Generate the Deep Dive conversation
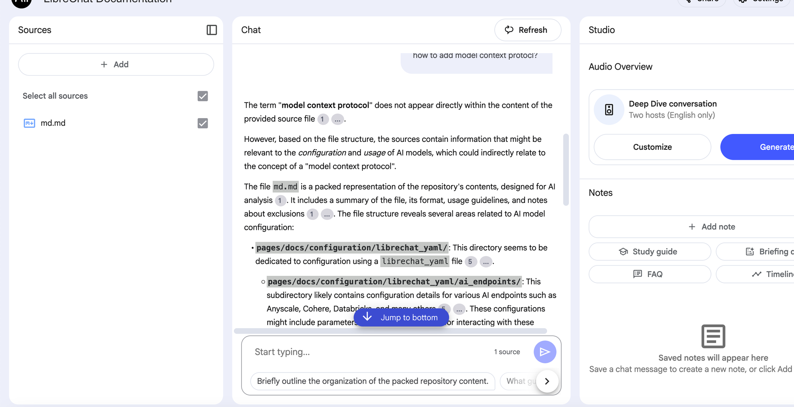Viewport: 794px width, 407px height. [757, 147]
